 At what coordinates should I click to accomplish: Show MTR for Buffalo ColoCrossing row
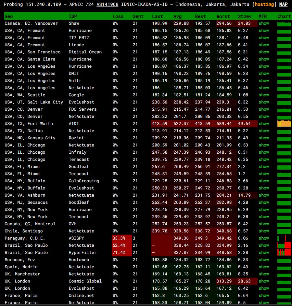(263, 181)
